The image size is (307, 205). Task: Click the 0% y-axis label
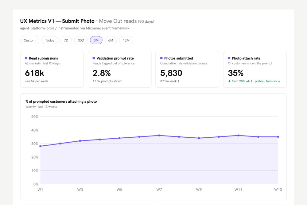[x=36, y=184]
